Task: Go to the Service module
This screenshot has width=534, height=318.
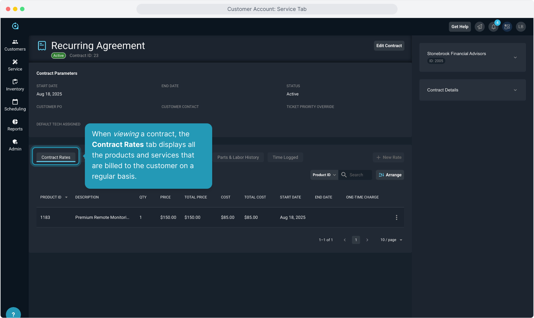Action: [15, 65]
